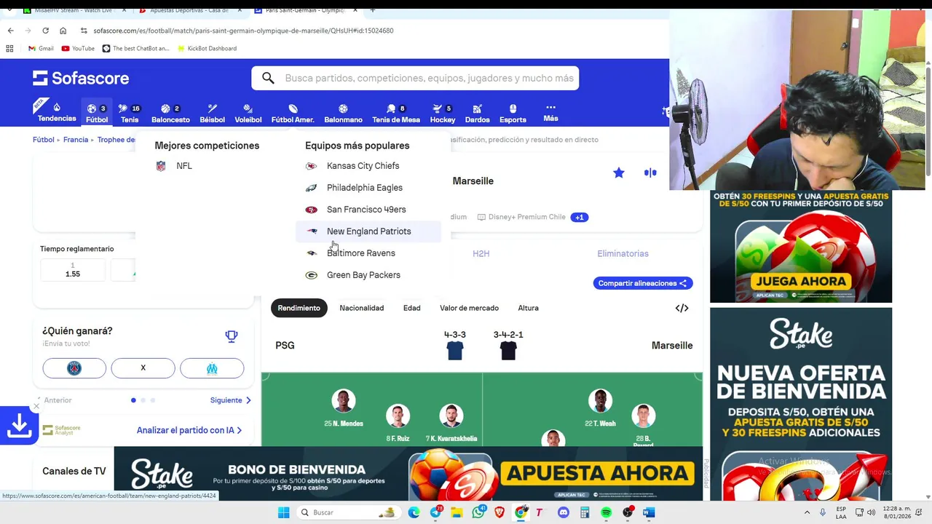
Task: Open K. Kvaratskhelia player avatar
Action: pyautogui.click(x=451, y=416)
